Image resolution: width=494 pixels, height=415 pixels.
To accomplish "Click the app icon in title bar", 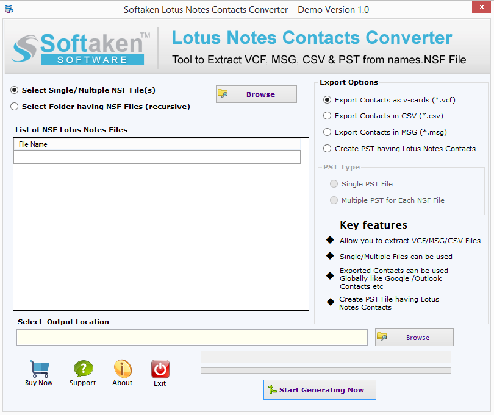I will [x=9, y=9].
